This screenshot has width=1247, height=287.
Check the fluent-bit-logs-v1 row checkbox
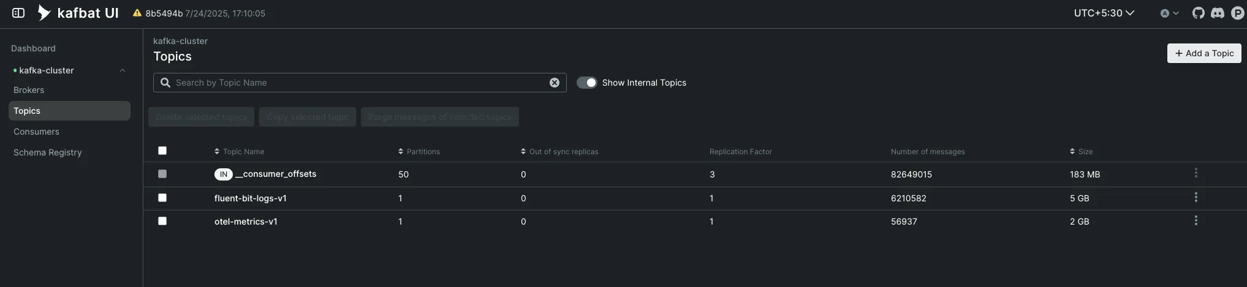click(x=162, y=198)
